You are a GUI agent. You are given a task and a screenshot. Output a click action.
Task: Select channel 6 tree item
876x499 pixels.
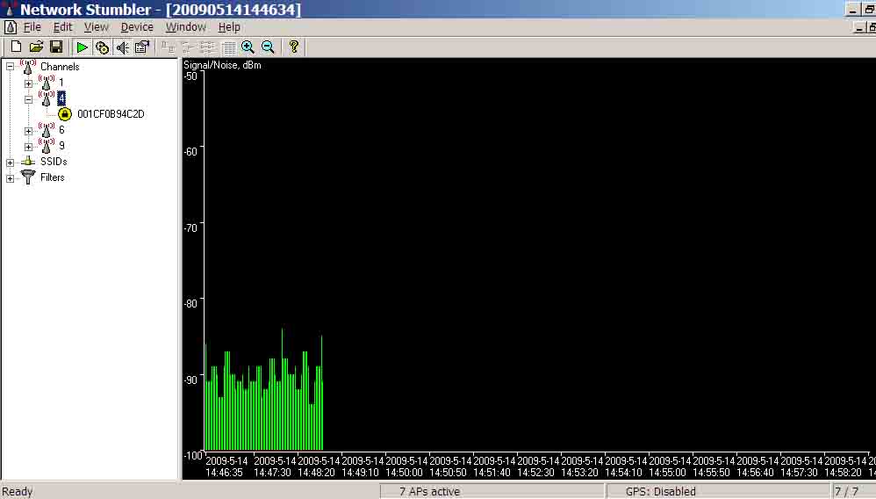tap(61, 130)
